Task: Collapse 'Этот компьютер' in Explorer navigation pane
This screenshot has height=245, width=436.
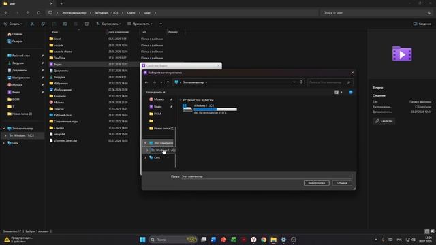Action: click(3, 129)
